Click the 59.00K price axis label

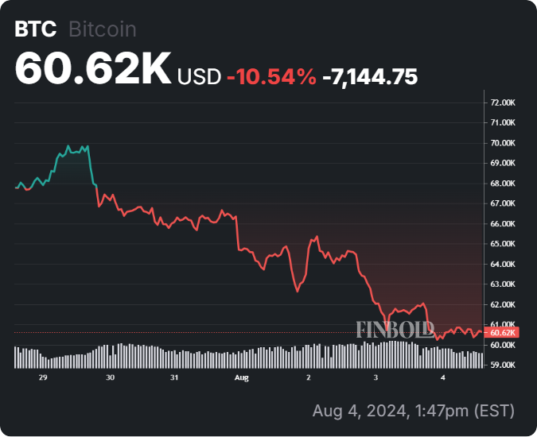pos(502,365)
